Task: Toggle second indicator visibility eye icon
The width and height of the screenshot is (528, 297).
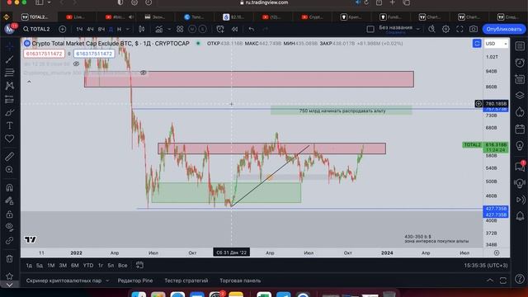Action: [x=143, y=73]
